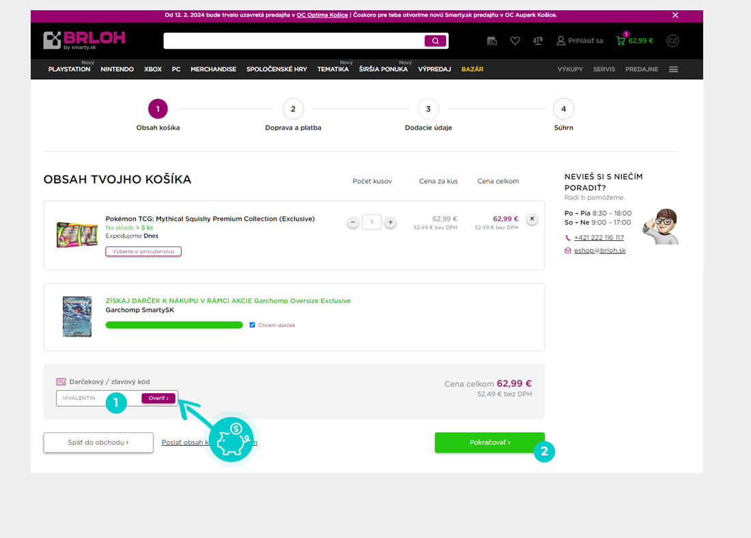The width and height of the screenshot is (751, 538).
Task: Open the compare scales icon
Action: [x=538, y=41]
